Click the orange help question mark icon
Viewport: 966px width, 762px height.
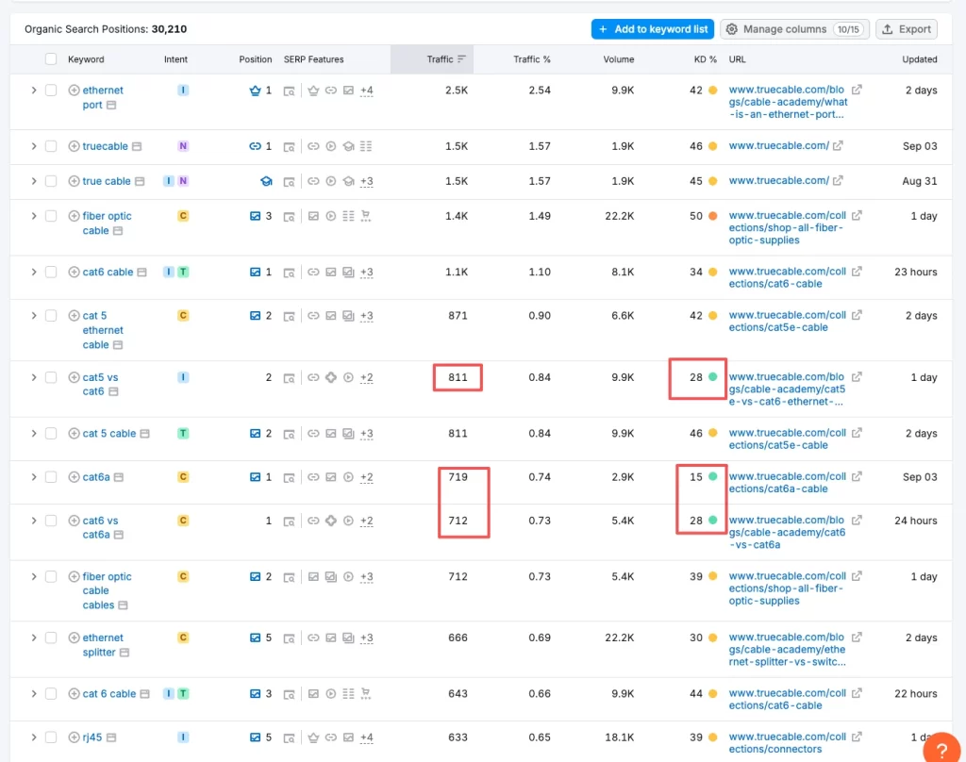click(941, 749)
